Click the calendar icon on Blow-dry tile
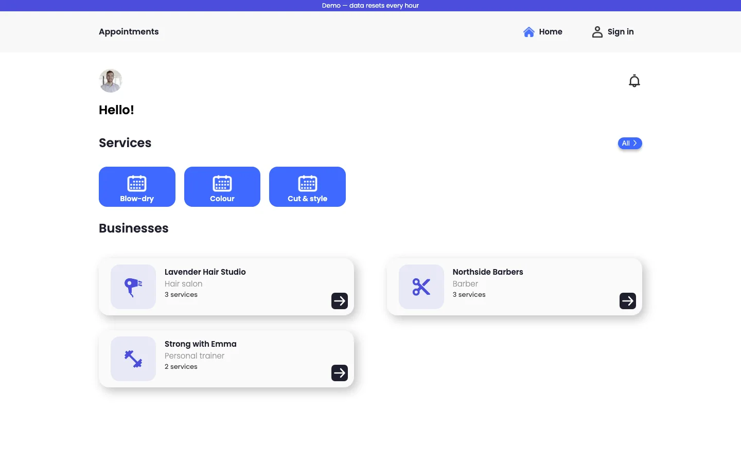 pos(137,184)
